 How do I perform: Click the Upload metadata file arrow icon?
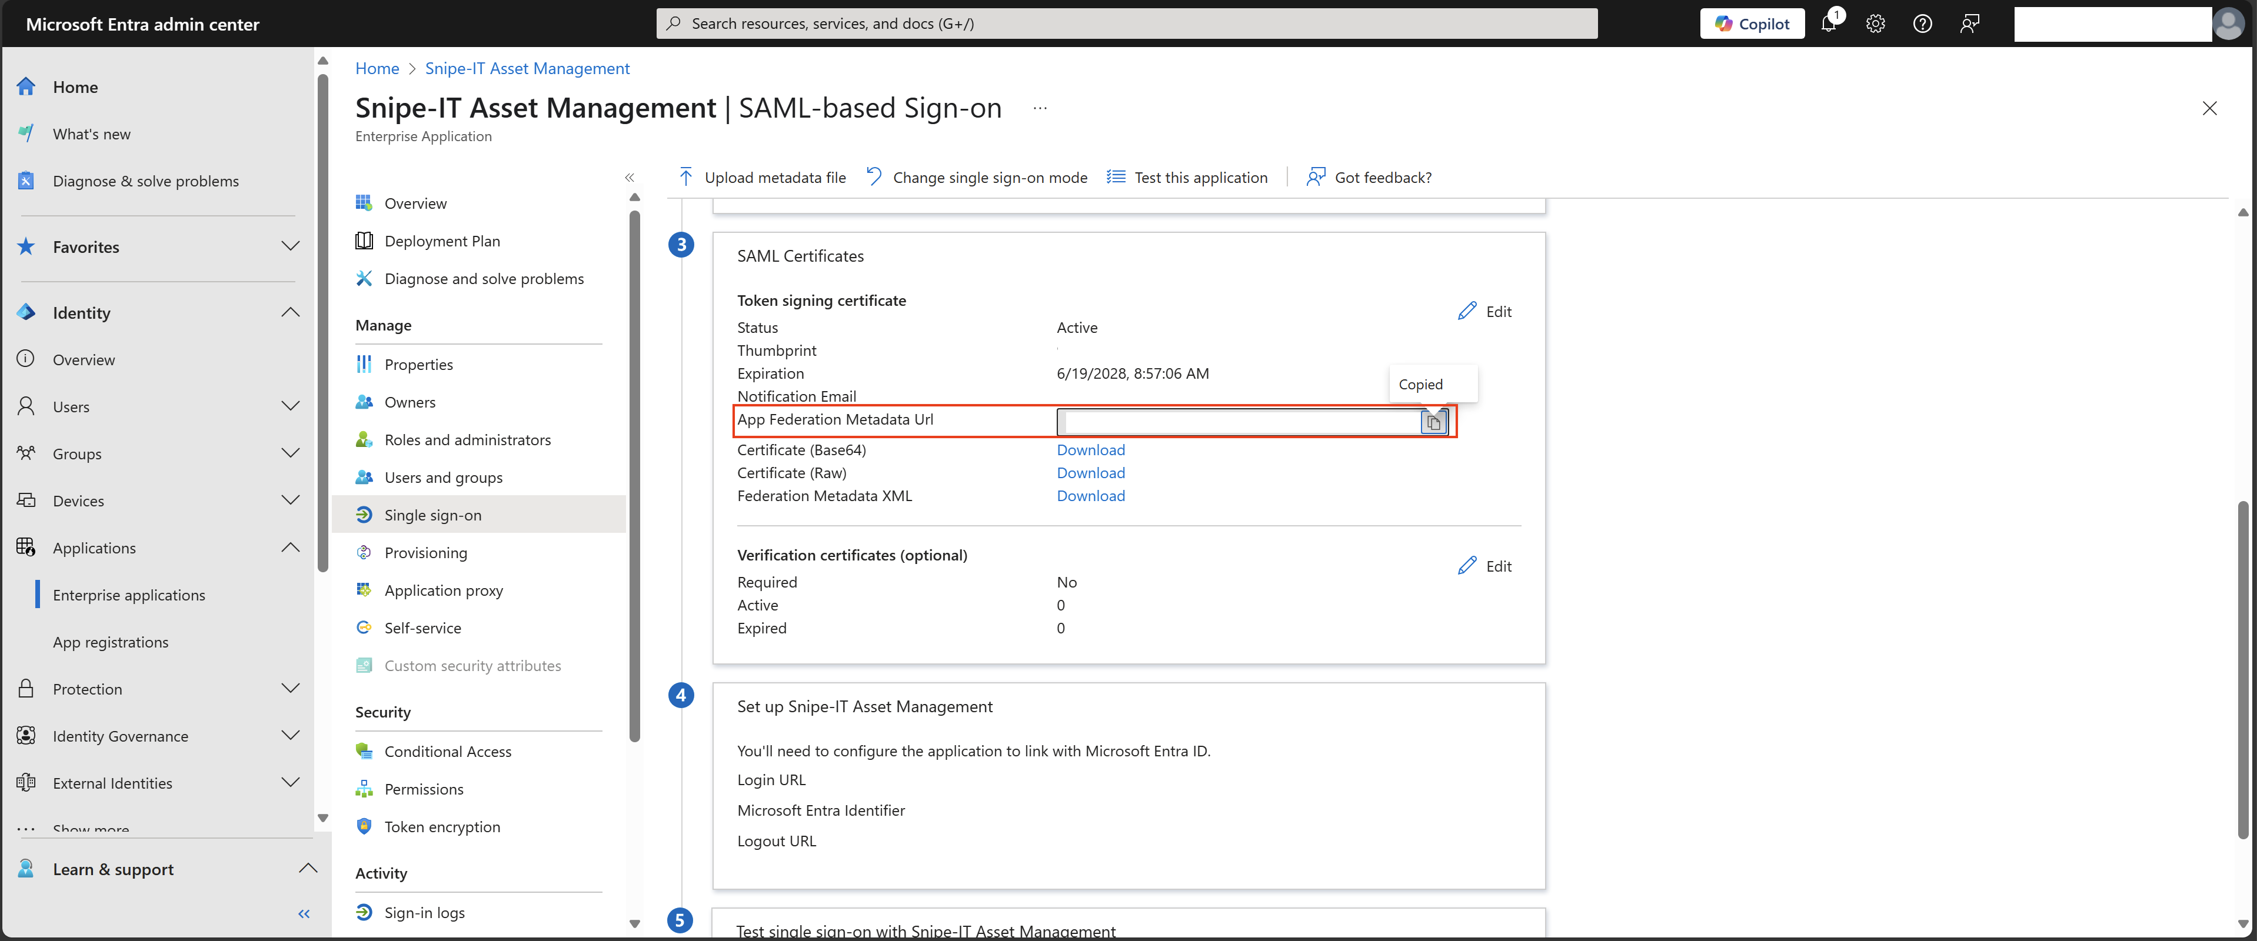coord(686,177)
